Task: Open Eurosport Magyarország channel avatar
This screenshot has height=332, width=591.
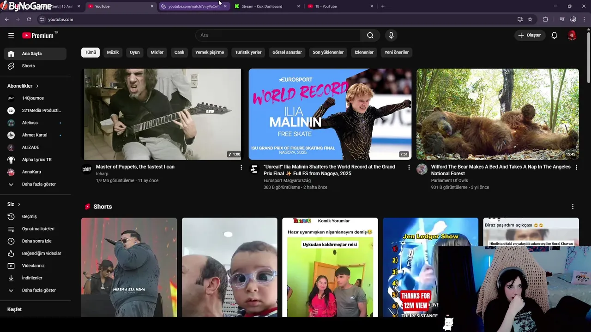Action: [254, 169]
